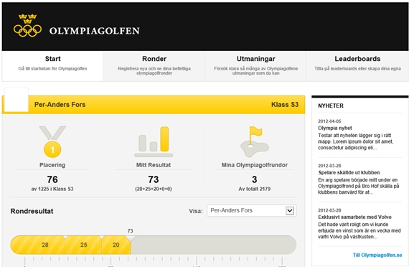Click the 28 segment of result bar
The height and width of the screenshot is (267, 409).
point(38,245)
